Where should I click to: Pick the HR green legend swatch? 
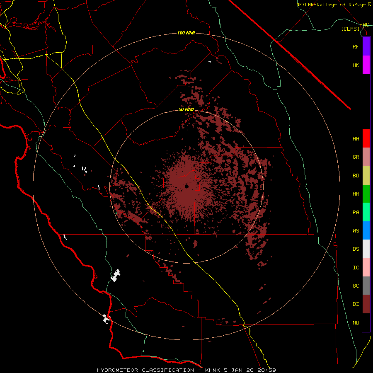click(366, 194)
